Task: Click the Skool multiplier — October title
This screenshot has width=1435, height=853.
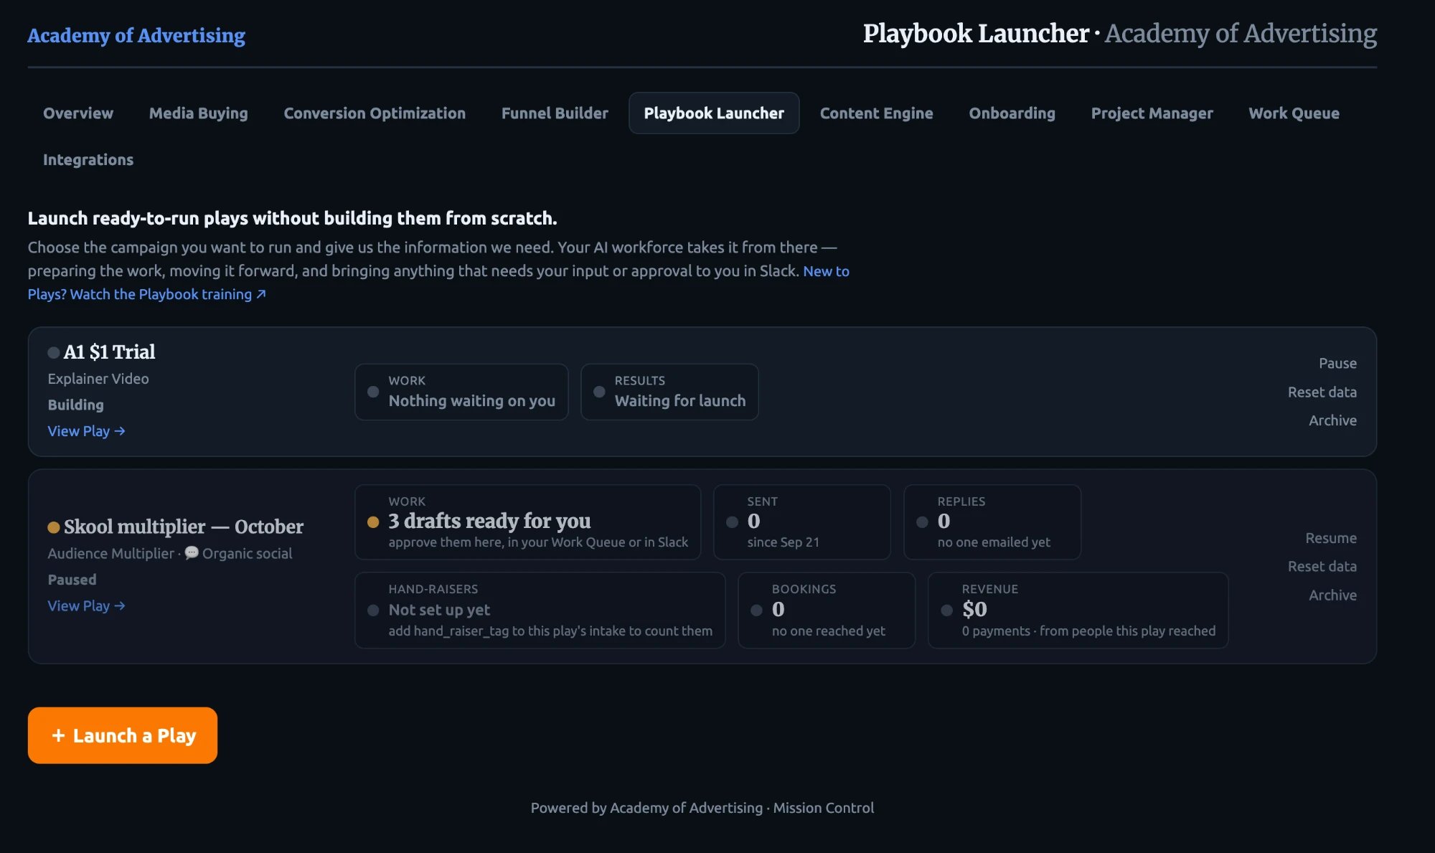Action: click(x=184, y=527)
